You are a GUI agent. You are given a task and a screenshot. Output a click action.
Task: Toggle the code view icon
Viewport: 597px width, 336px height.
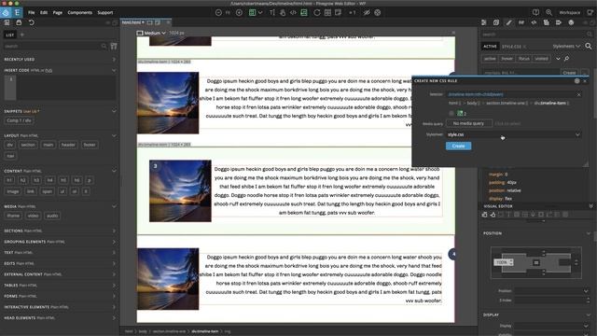293,12
